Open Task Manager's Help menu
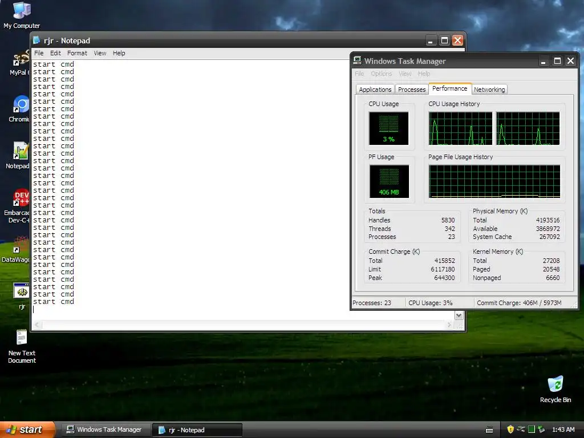This screenshot has width=584, height=438. [424, 74]
